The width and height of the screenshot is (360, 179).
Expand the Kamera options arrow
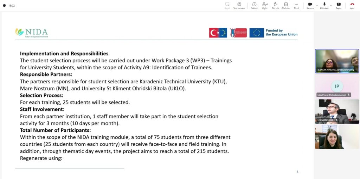click(317, 6)
